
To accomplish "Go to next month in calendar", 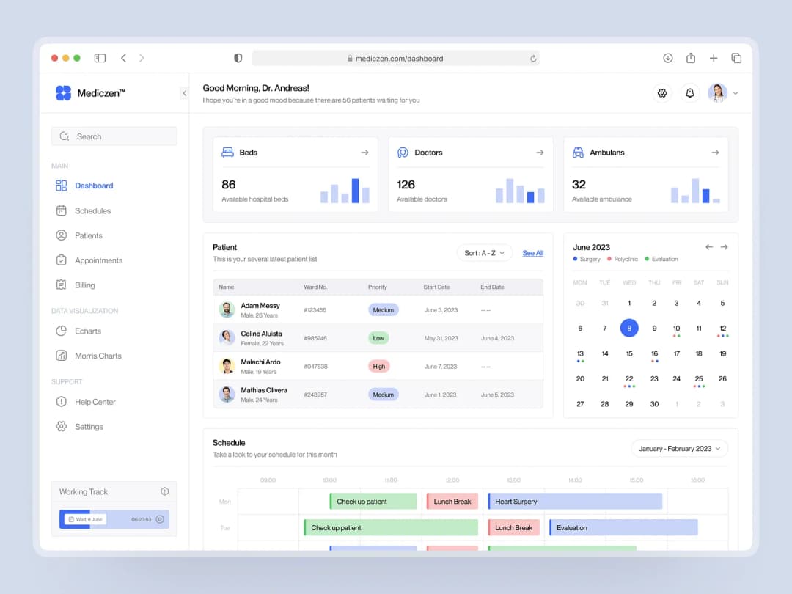I will pyautogui.click(x=724, y=247).
